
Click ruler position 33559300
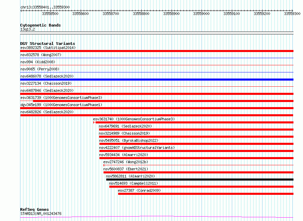292,14
